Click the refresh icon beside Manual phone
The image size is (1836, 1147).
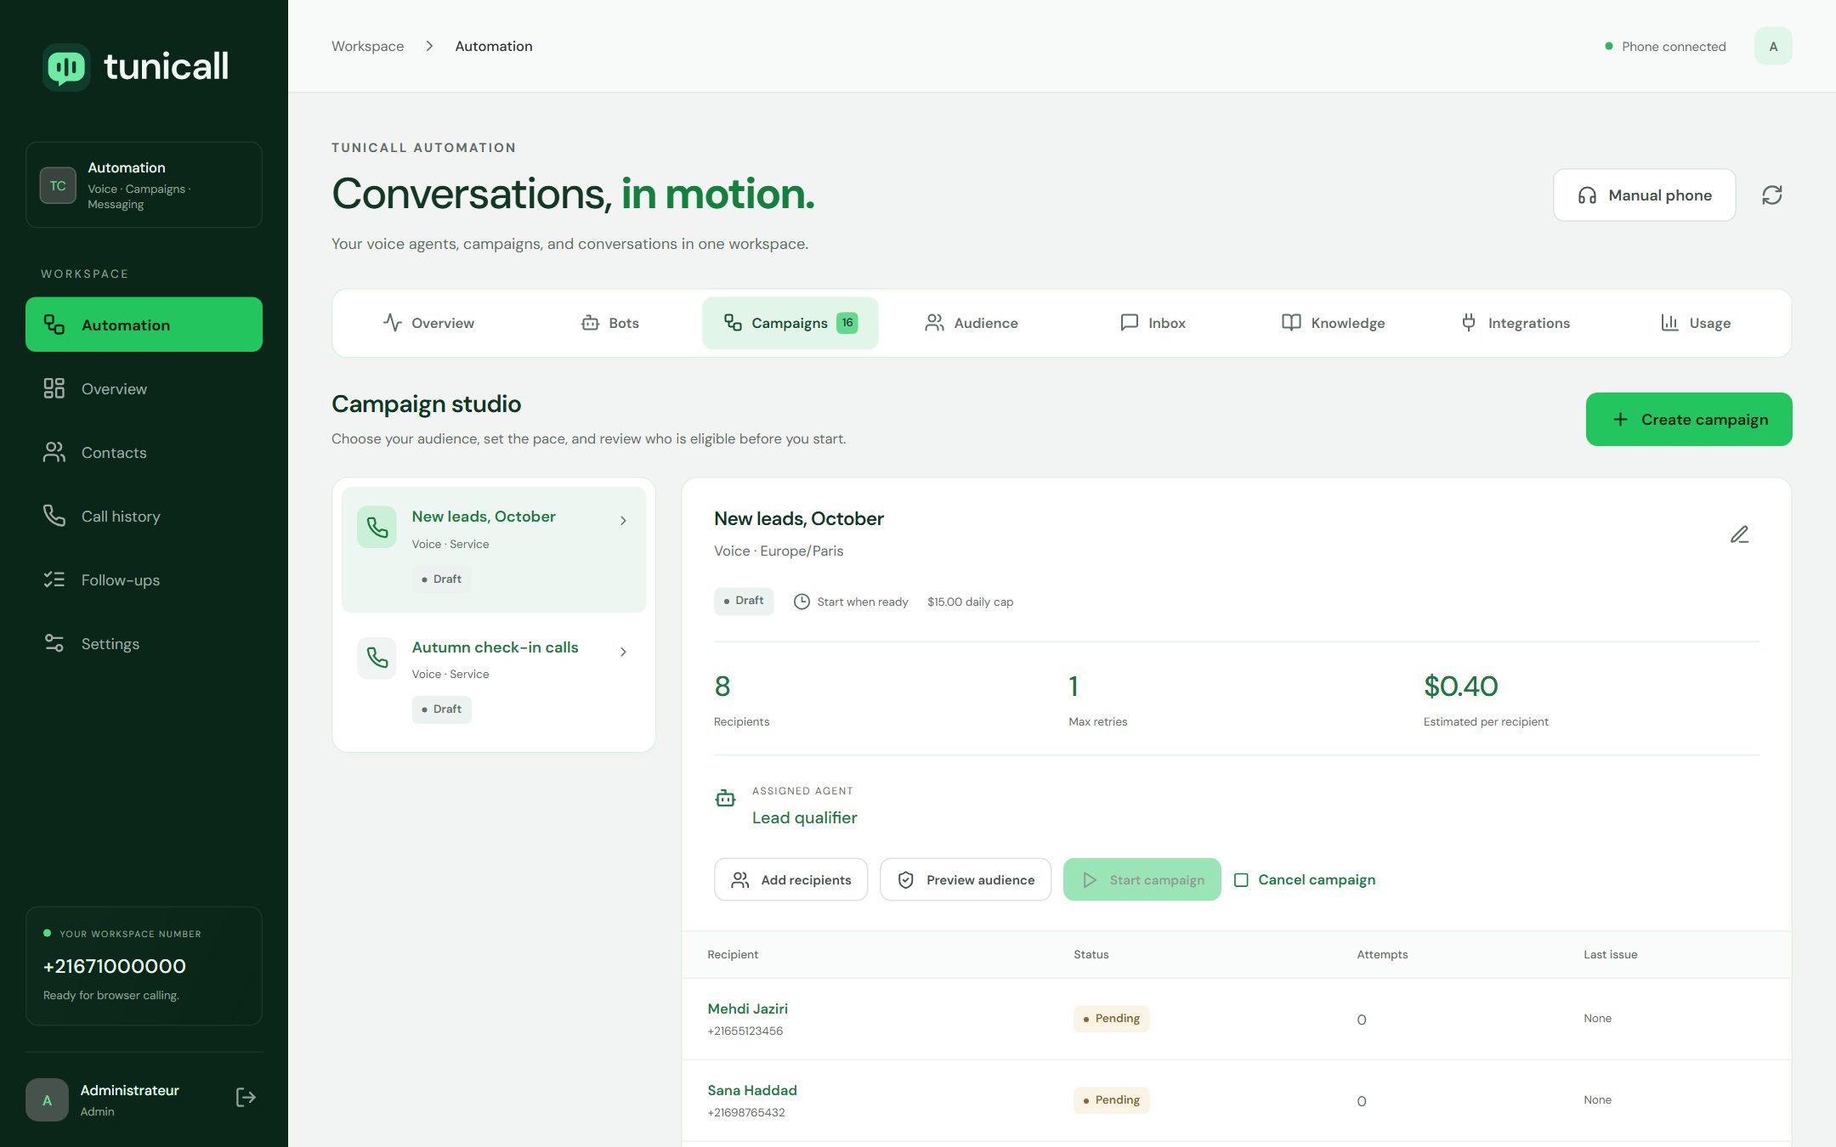click(x=1771, y=195)
